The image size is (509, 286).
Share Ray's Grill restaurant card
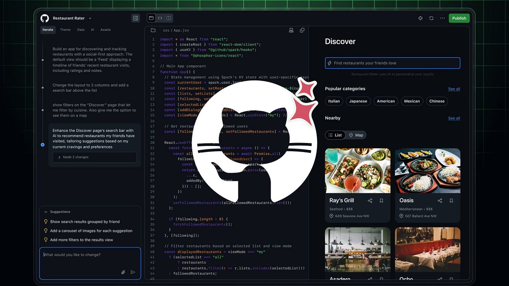click(370, 201)
